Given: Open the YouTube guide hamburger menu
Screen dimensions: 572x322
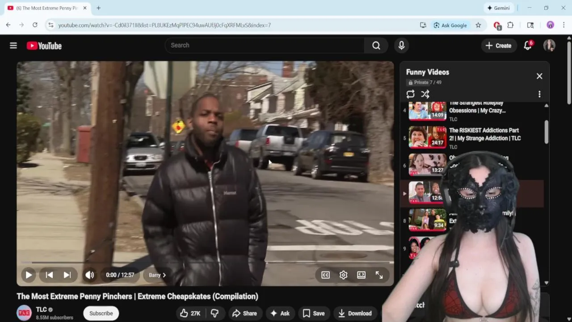Looking at the screenshot, I should pos(13,46).
